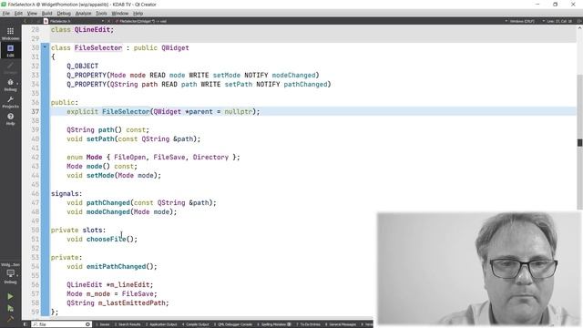Open the Welcome mode
This screenshot has height=328, width=583.
pyautogui.click(x=10, y=34)
